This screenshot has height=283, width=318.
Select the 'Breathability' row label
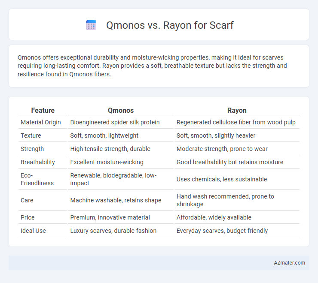tap(38, 162)
